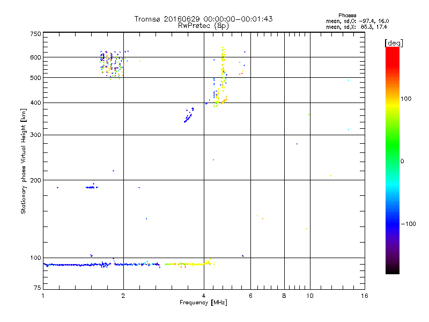Click y-axis tick label '750'
The width and height of the screenshot is (429, 322).
pos(35,34)
